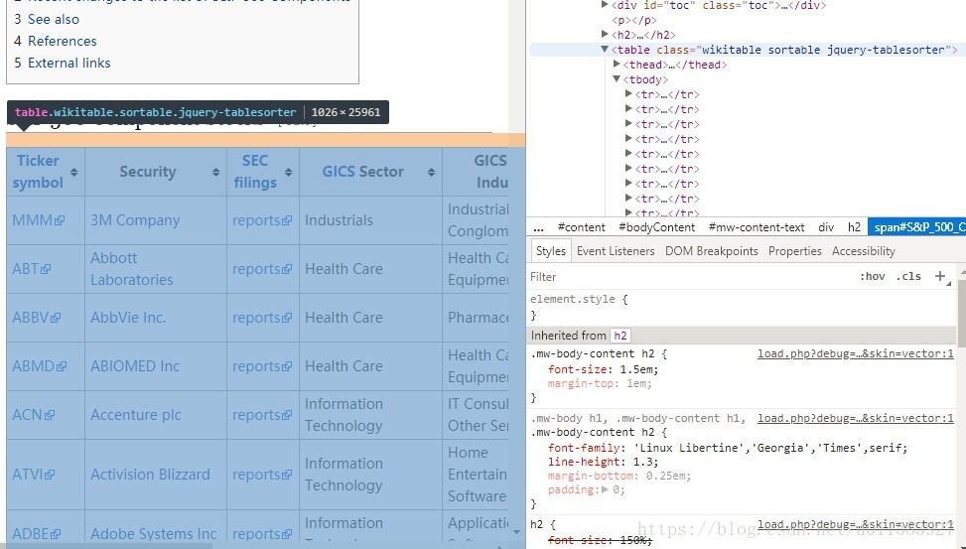The image size is (966, 549).
Task: Toggle the .cls class editor
Action: [x=908, y=277]
